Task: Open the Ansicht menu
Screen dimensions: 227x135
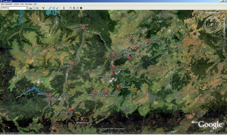Action: [16, 4]
